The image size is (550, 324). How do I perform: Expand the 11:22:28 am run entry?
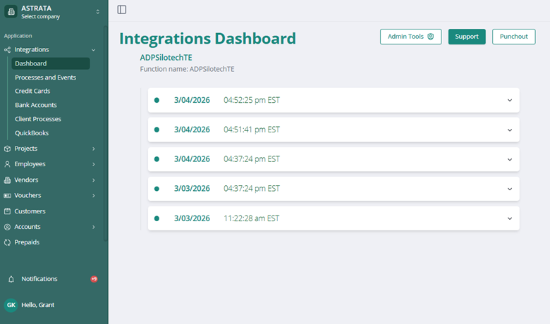point(334,218)
